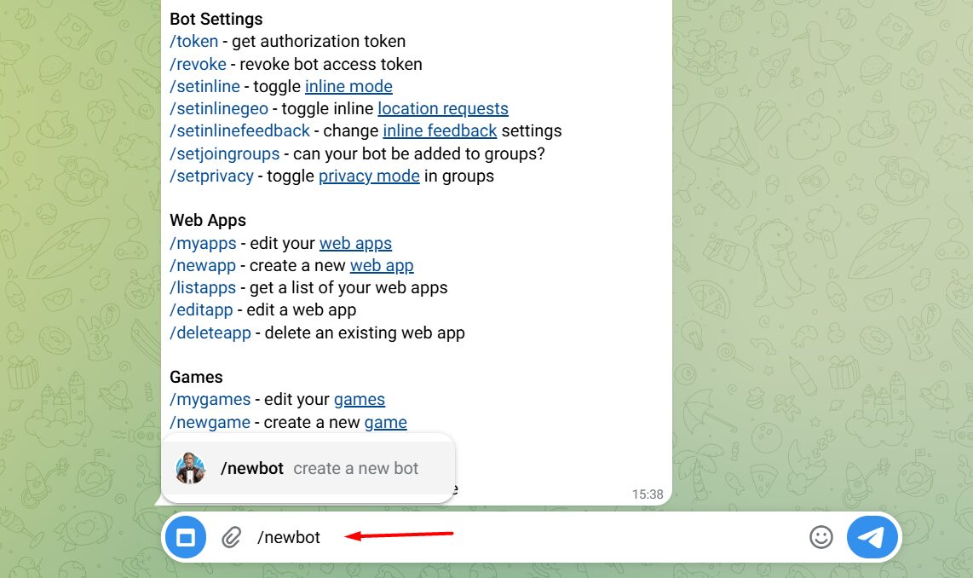
Task: Click the 15:38 message timestamp
Action: click(648, 494)
